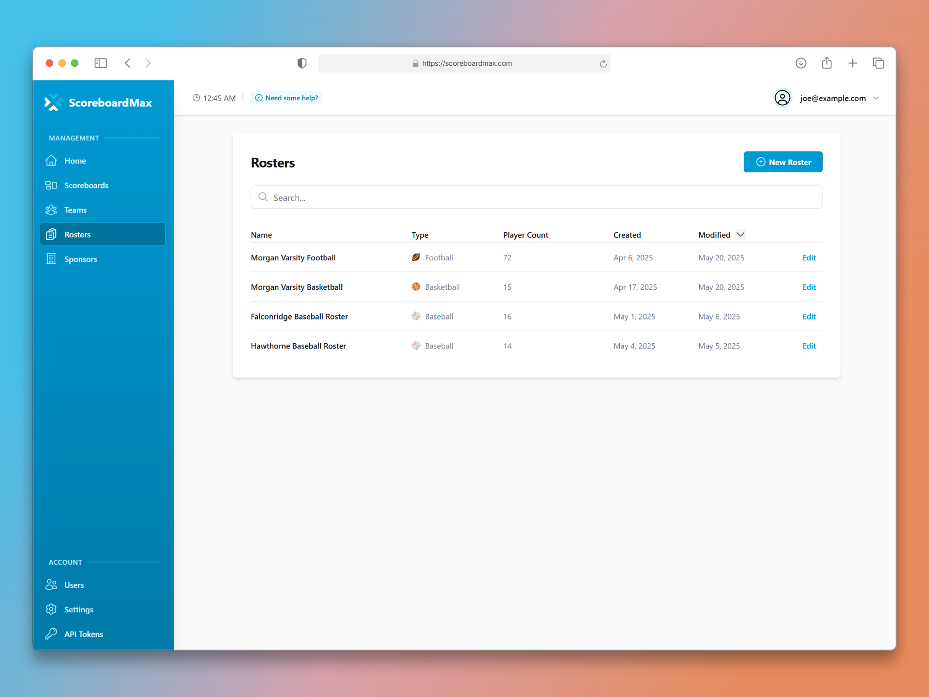This screenshot has width=929, height=697.
Task: Edit Morgan Varsity Football roster
Action: point(809,258)
